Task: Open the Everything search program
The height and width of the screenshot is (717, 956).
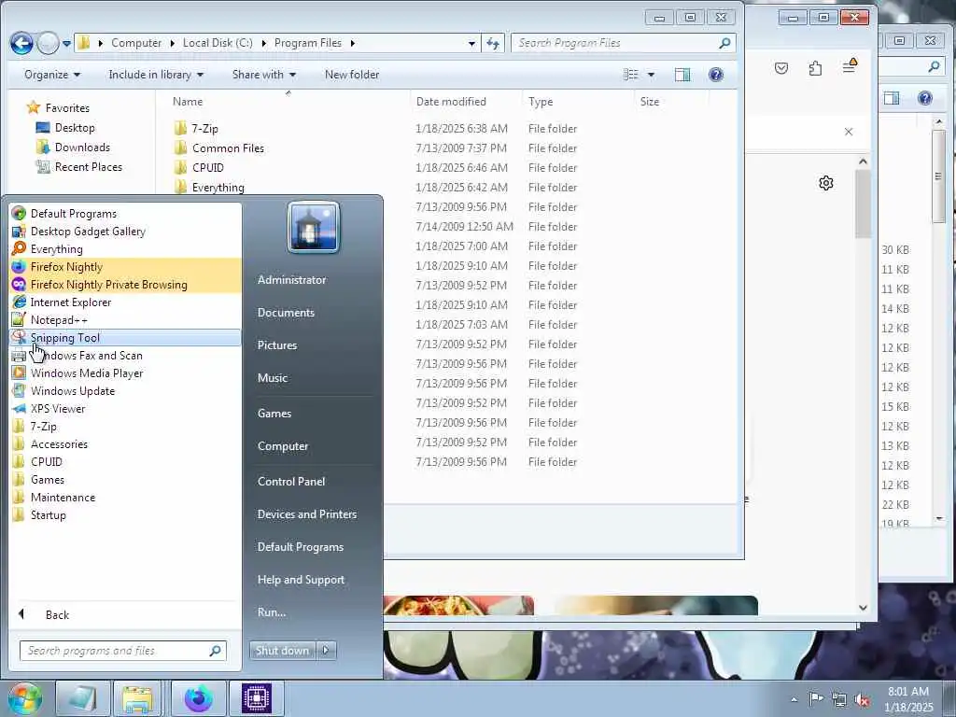Action: click(125, 248)
